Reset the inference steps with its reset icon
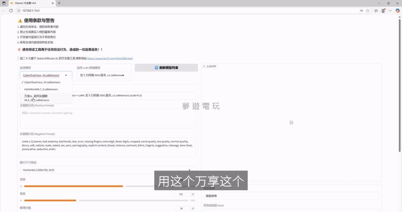The width and height of the screenshot is (402, 212). [193, 208]
